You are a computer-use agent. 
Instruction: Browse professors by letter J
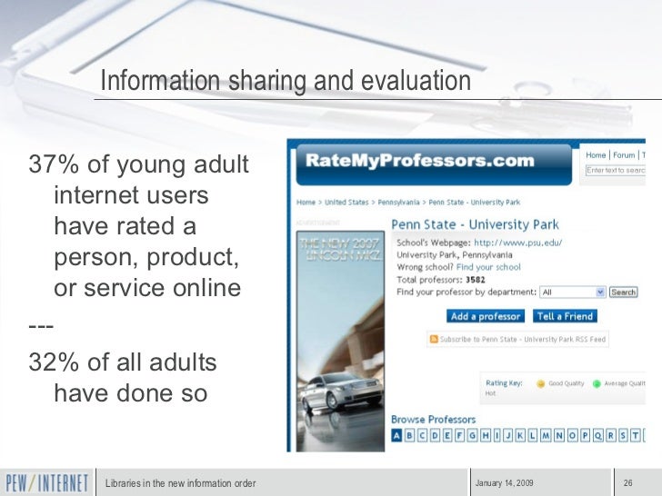click(x=508, y=436)
